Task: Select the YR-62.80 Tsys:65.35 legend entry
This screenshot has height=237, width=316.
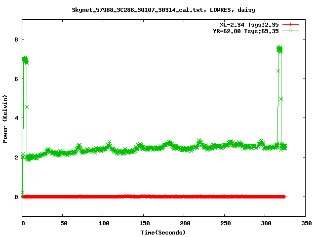Action: point(246,31)
